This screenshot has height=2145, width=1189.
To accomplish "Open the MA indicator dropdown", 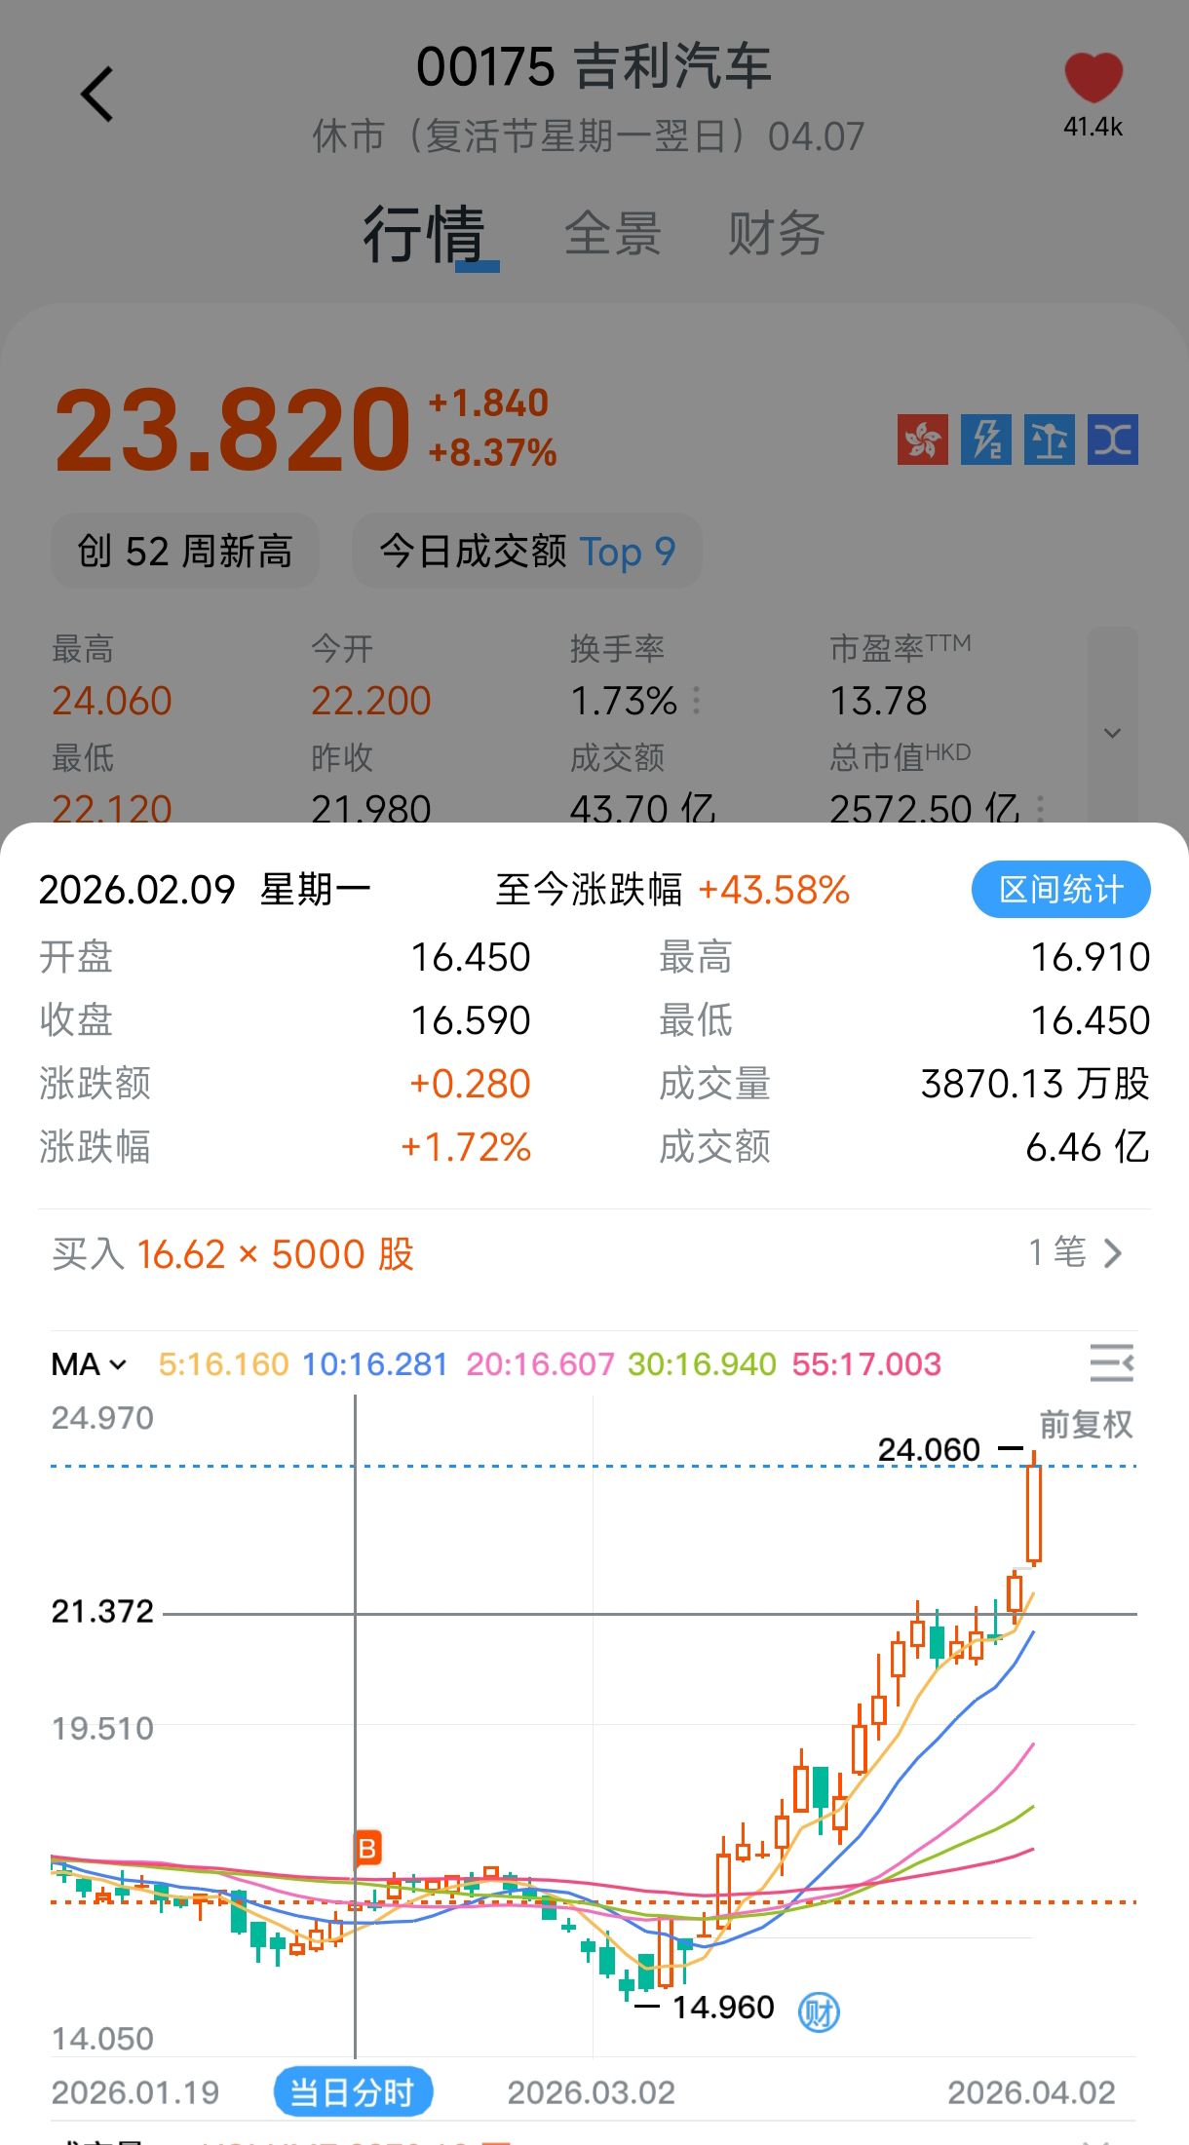I will [89, 1364].
